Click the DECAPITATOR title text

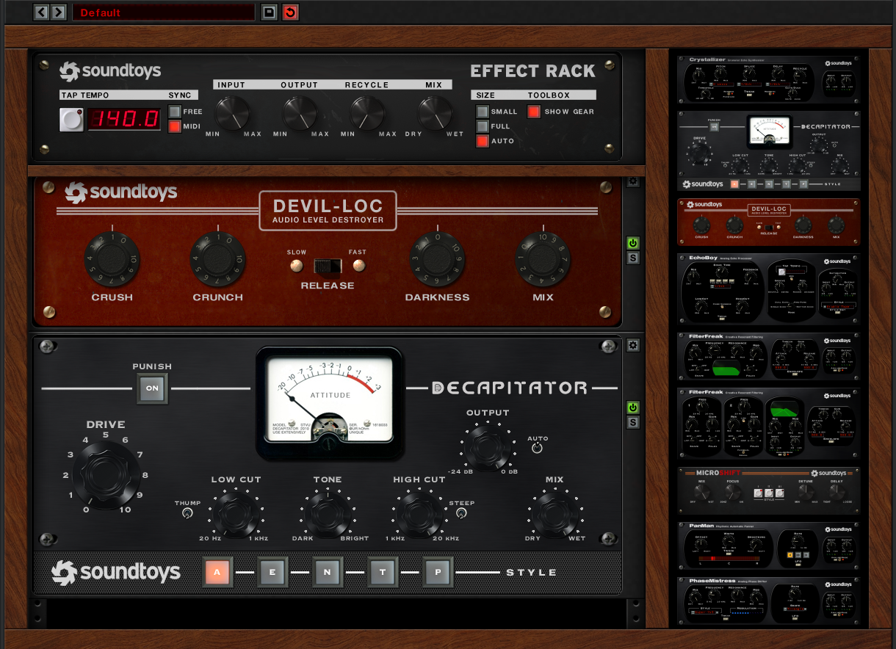tap(510, 388)
